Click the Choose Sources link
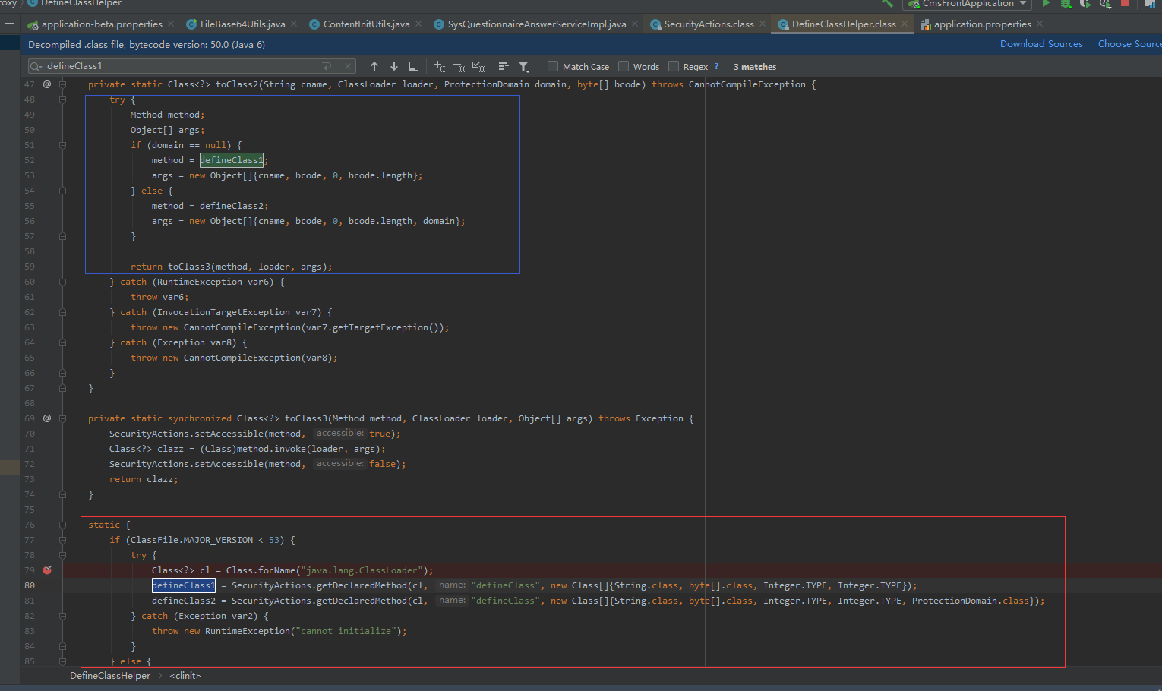1162x691 pixels. [1129, 44]
